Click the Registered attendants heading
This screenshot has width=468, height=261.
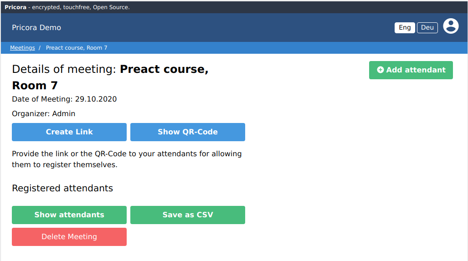62,188
